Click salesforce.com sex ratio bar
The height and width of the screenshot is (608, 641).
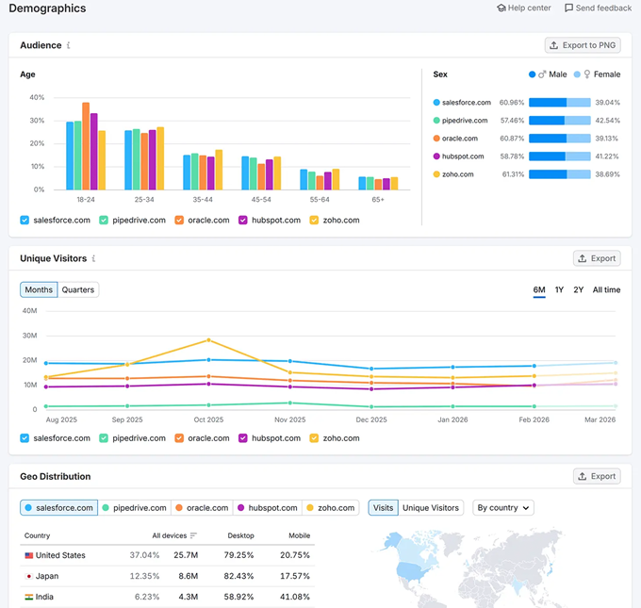point(560,102)
